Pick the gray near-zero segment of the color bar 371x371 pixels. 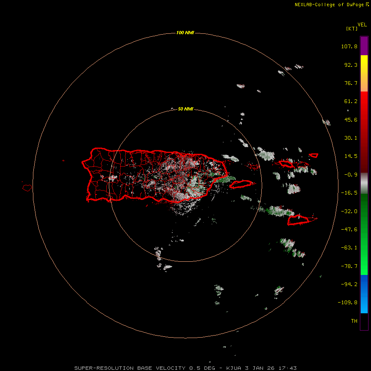pyautogui.click(x=364, y=183)
